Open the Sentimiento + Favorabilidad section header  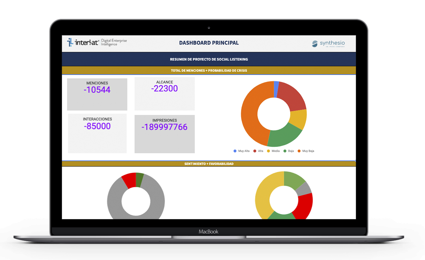[209, 164]
